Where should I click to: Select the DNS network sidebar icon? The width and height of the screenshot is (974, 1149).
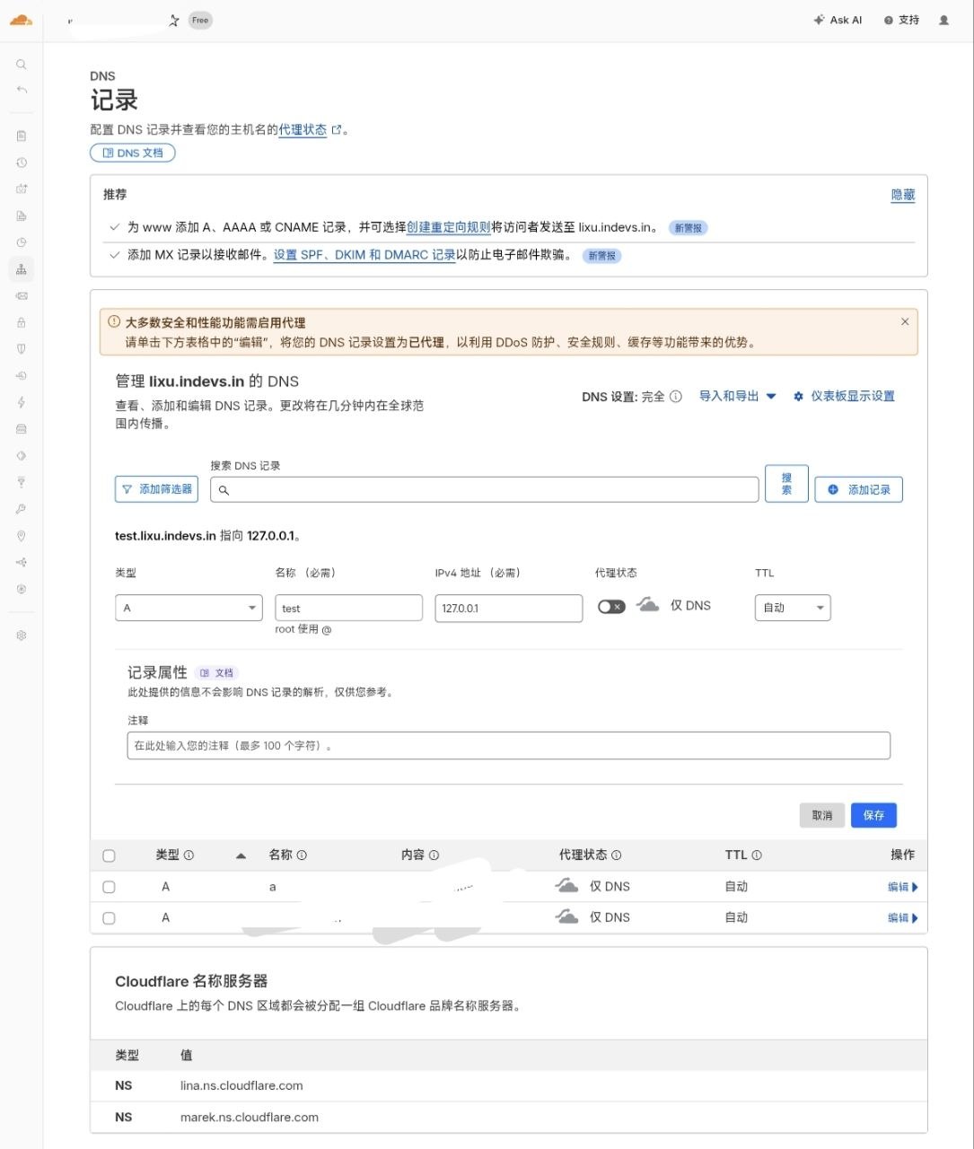point(22,269)
